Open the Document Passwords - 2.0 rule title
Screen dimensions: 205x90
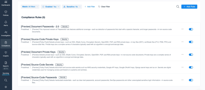[x=40, y=26]
